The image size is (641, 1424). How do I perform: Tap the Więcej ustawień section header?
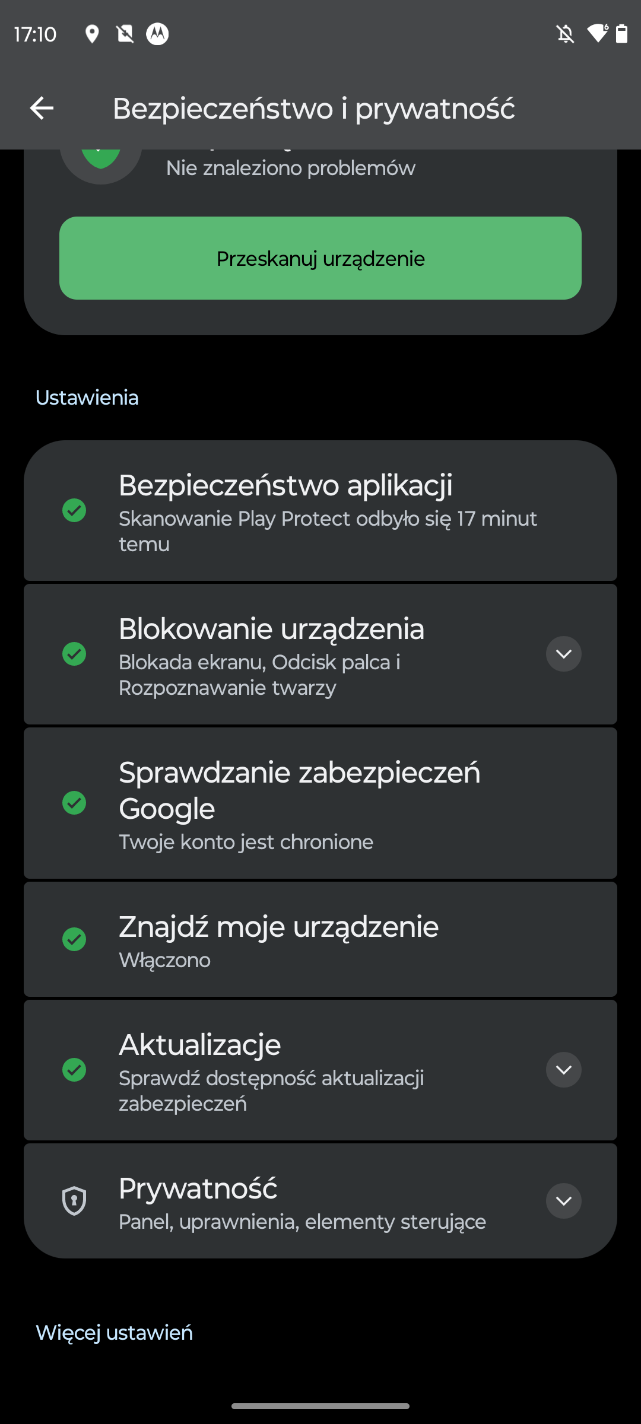click(115, 1333)
